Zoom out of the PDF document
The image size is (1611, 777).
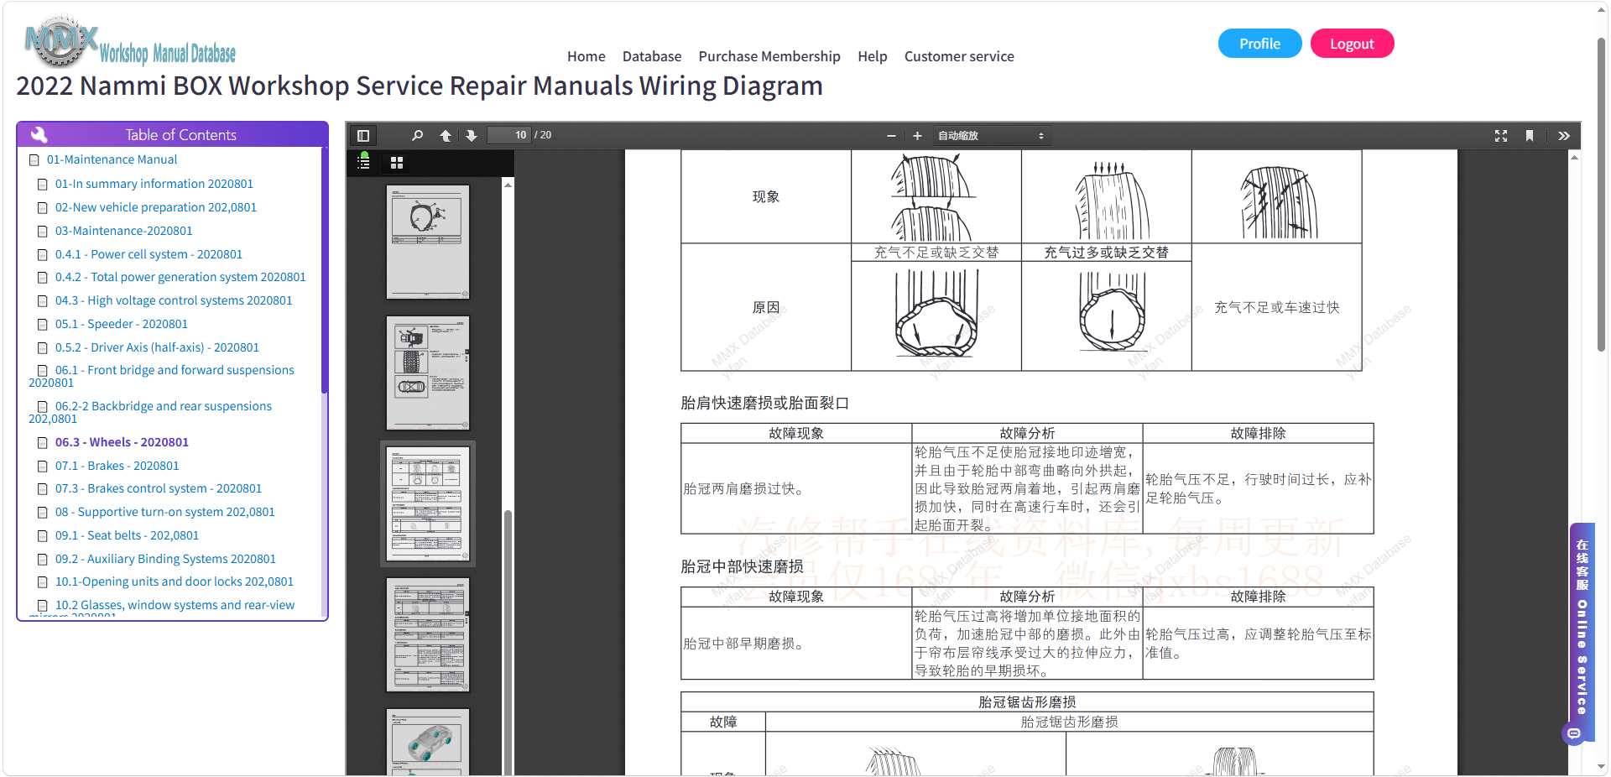click(x=891, y=135)
